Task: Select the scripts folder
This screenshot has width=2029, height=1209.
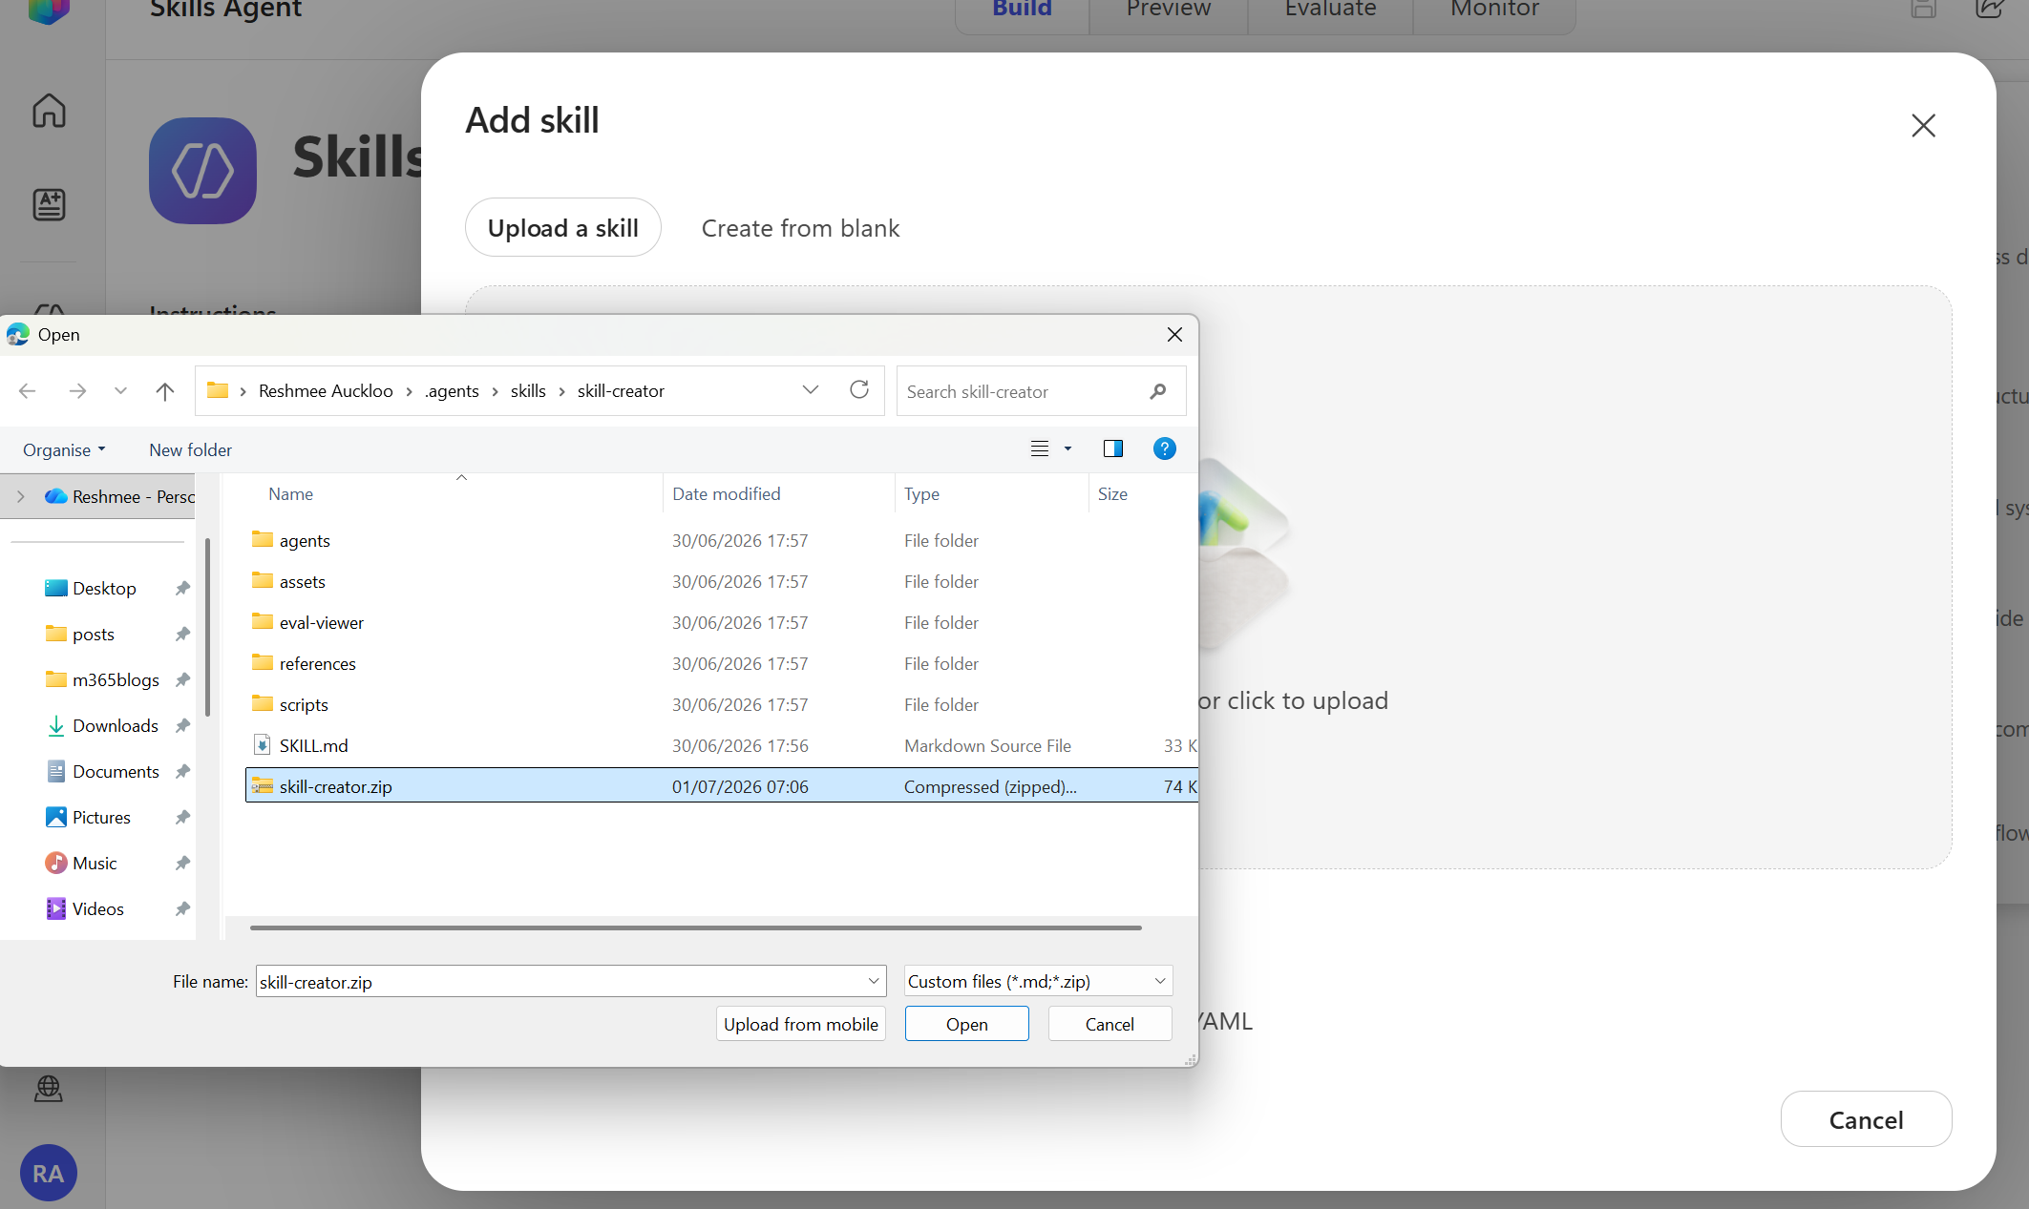Action: tap(721, 704)
